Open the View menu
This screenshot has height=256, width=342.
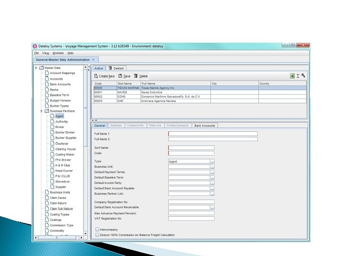[46, 53]
